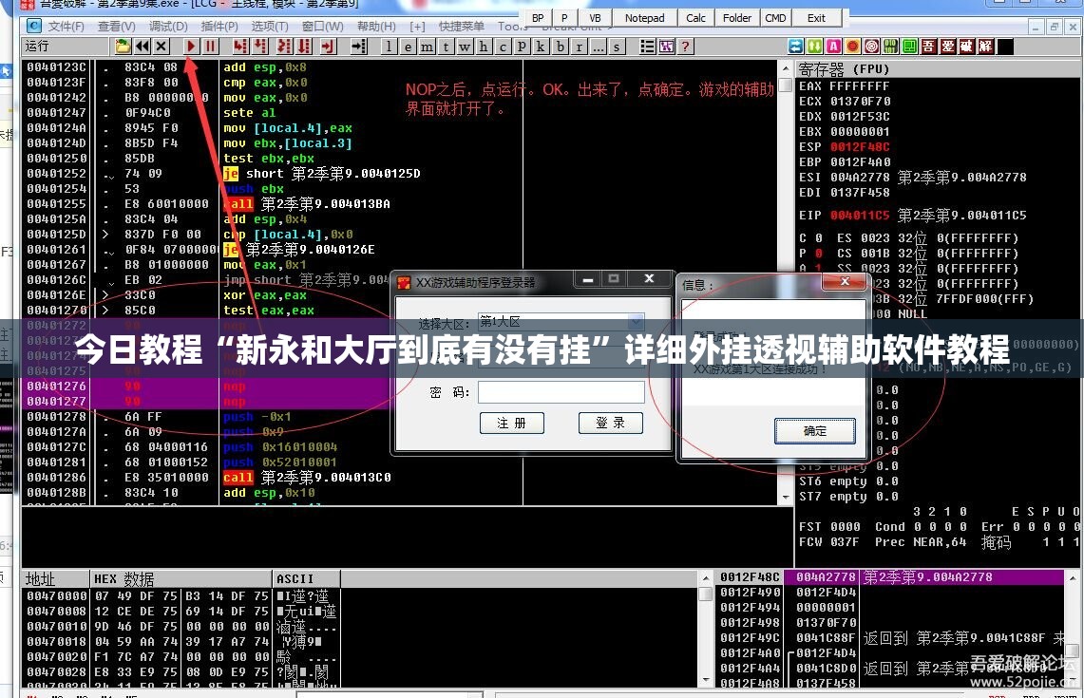The image size is (1084, 698).
Task: Click the purple appearance grid icon
Action: pyautogui.click(x=666, y=47)
